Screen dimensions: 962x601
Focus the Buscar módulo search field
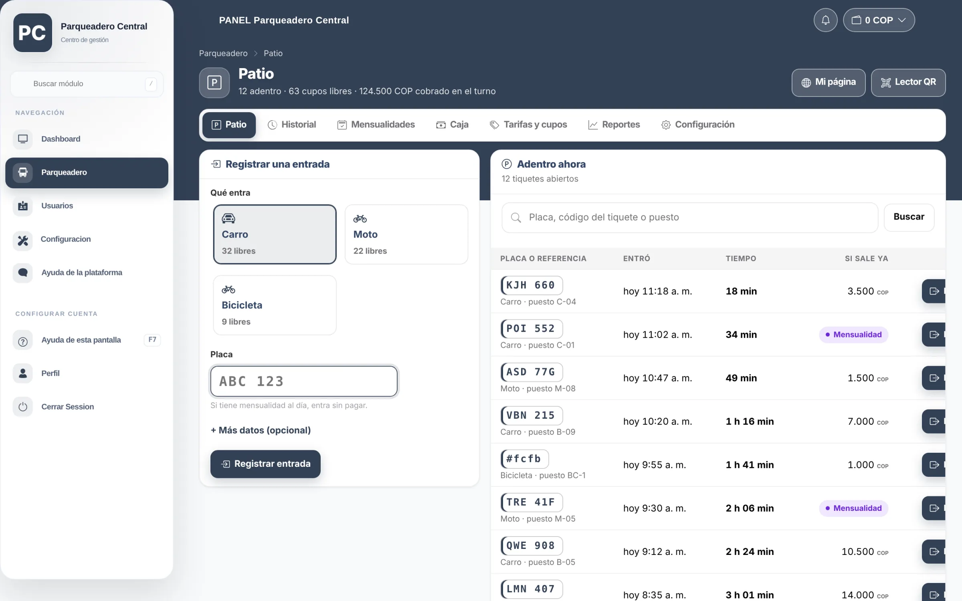(87, 84)
